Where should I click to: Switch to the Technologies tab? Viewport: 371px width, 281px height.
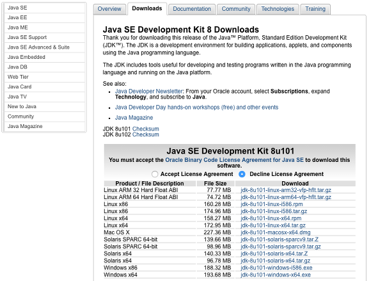(278, 9)
